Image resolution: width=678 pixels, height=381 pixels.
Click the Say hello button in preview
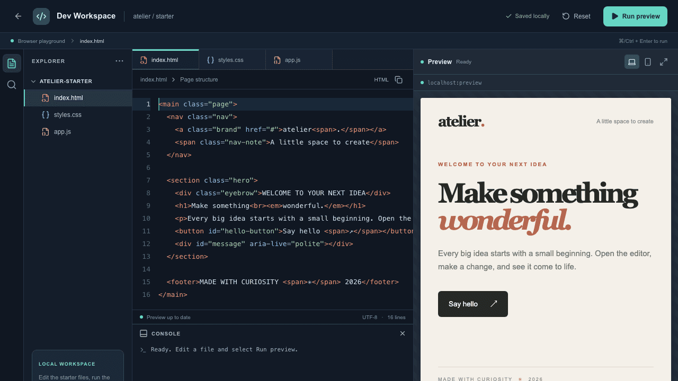(x=473, y=304)
